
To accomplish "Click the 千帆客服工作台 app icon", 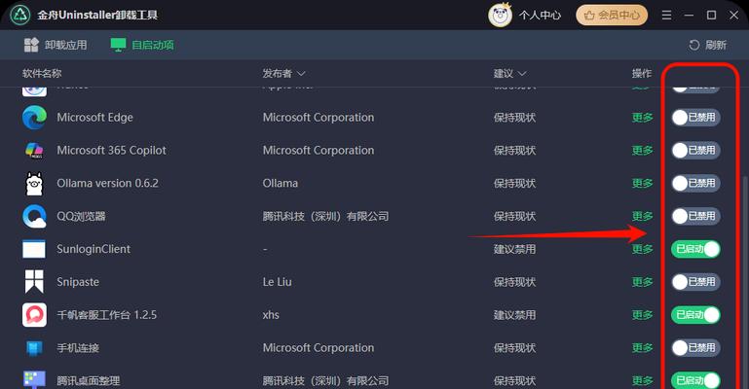I will tap(34, 315).
